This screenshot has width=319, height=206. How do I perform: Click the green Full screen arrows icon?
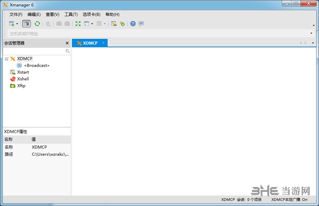click(78, 23)
